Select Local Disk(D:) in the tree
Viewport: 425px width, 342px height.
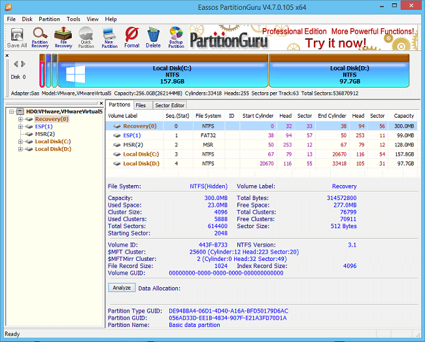(53, 149)
